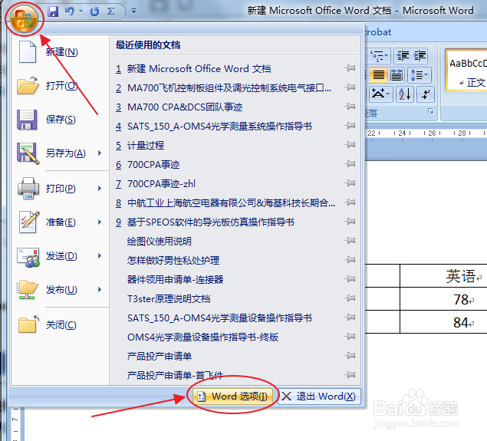Click the Sort A-Z icon
This screenshot has height=441, width=487.
click(405, 94)
